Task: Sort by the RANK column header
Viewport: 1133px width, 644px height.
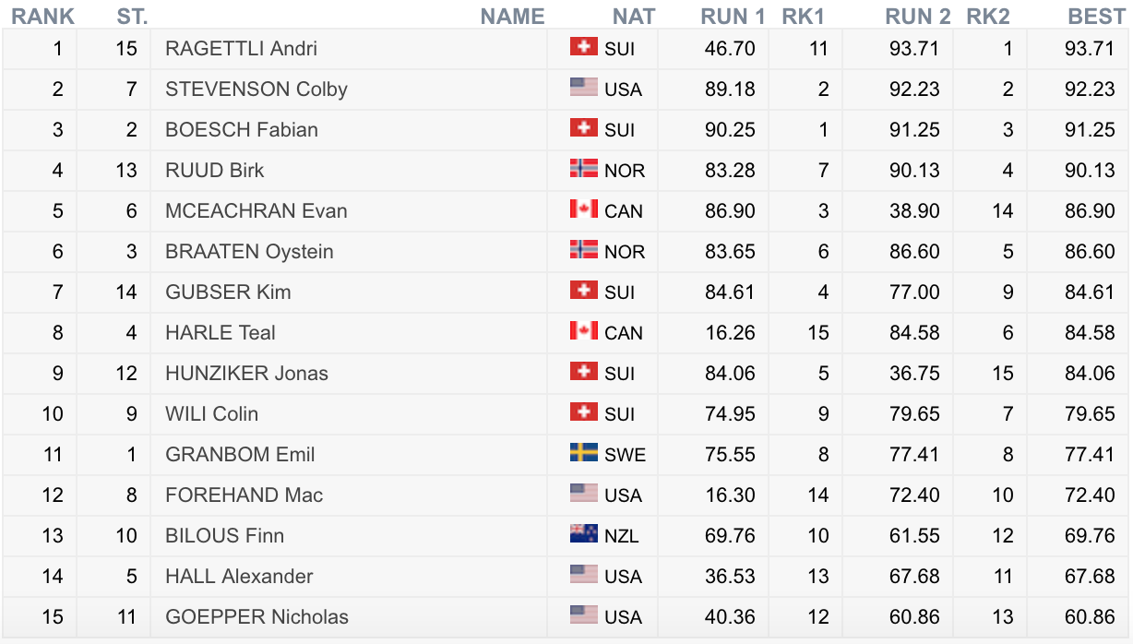Action: click(x=42, y=16)
